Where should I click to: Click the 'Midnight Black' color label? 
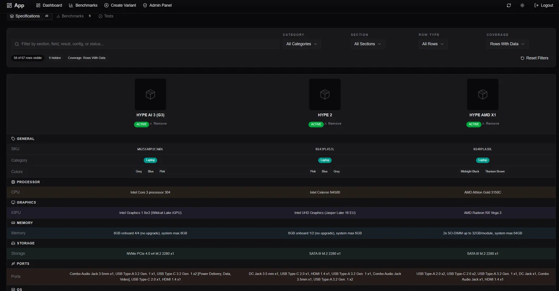tap(470, 171)
